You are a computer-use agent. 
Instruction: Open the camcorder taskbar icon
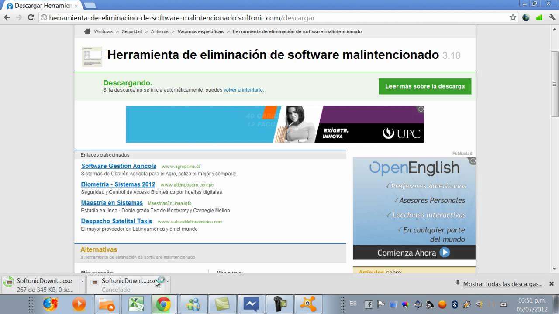click(280, 304)
